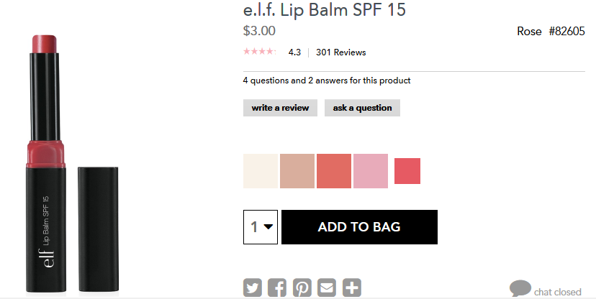Open the quantity dropdown
Image resolution: width=596 pixels, height=299 pixels.
point(261,227)
